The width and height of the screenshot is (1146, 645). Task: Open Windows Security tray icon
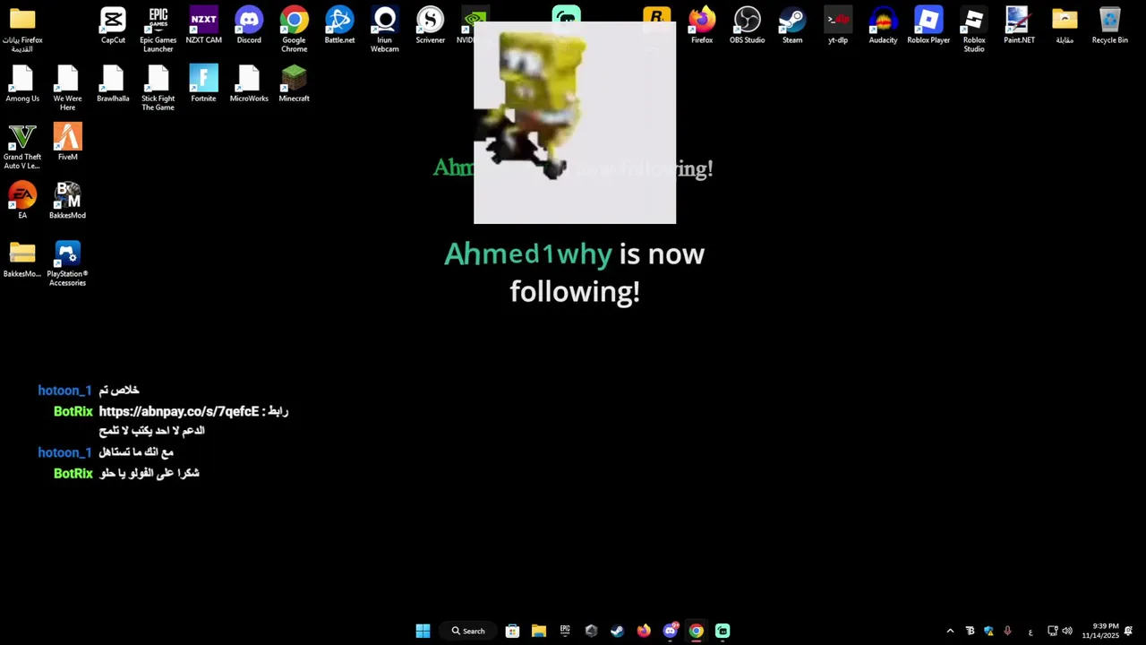[988, 631]
